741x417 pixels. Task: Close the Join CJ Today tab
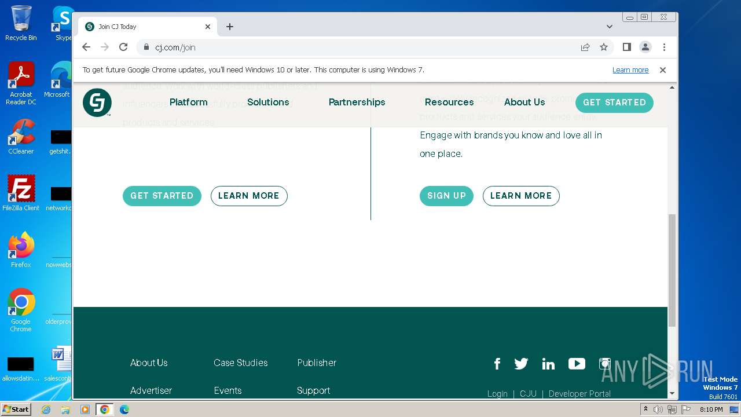pyautogui.click(x=208, y=27)
